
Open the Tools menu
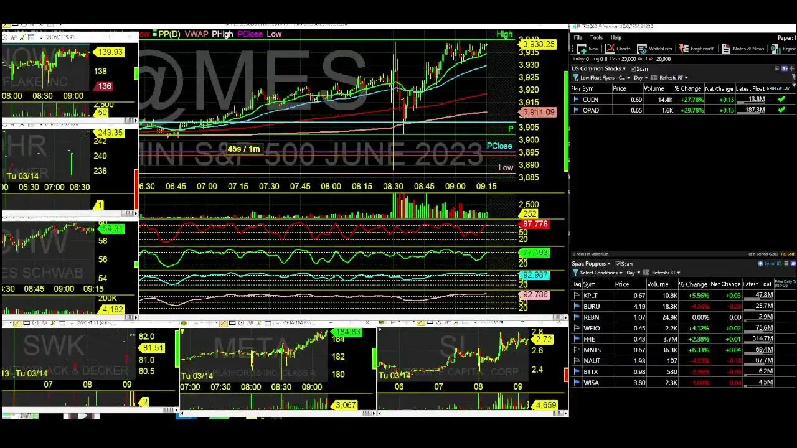596,38
